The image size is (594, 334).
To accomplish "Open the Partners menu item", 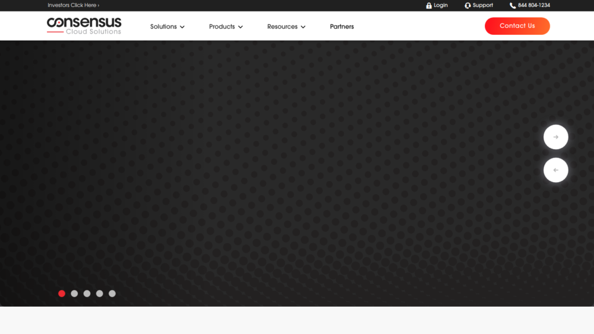I will (x=342, y=27).
